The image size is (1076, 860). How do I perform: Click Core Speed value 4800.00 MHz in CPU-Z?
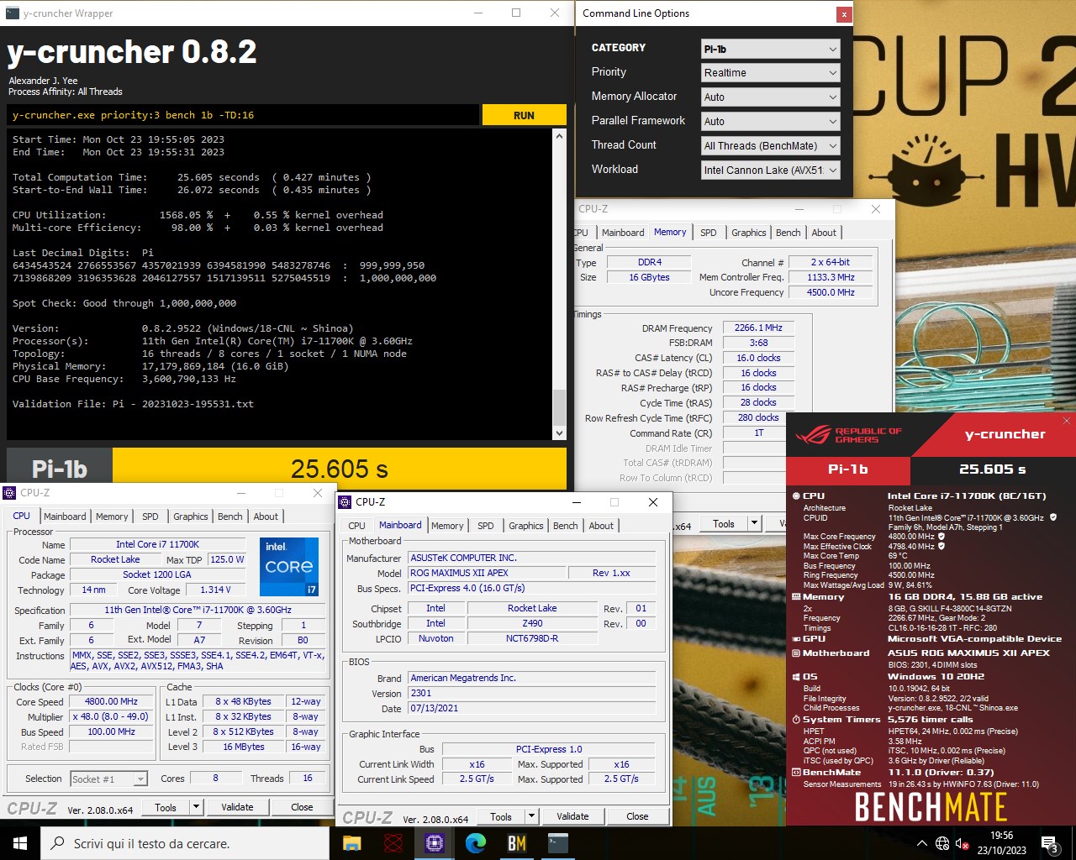111,701
